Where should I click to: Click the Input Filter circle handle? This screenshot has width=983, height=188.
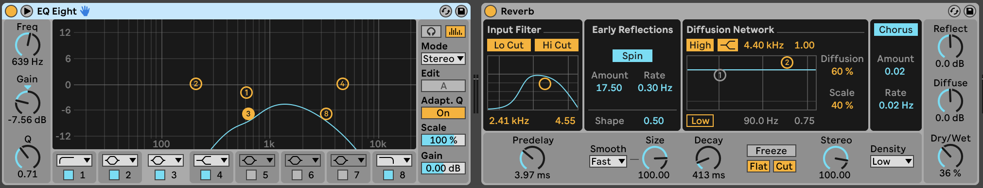coord(545,84)
